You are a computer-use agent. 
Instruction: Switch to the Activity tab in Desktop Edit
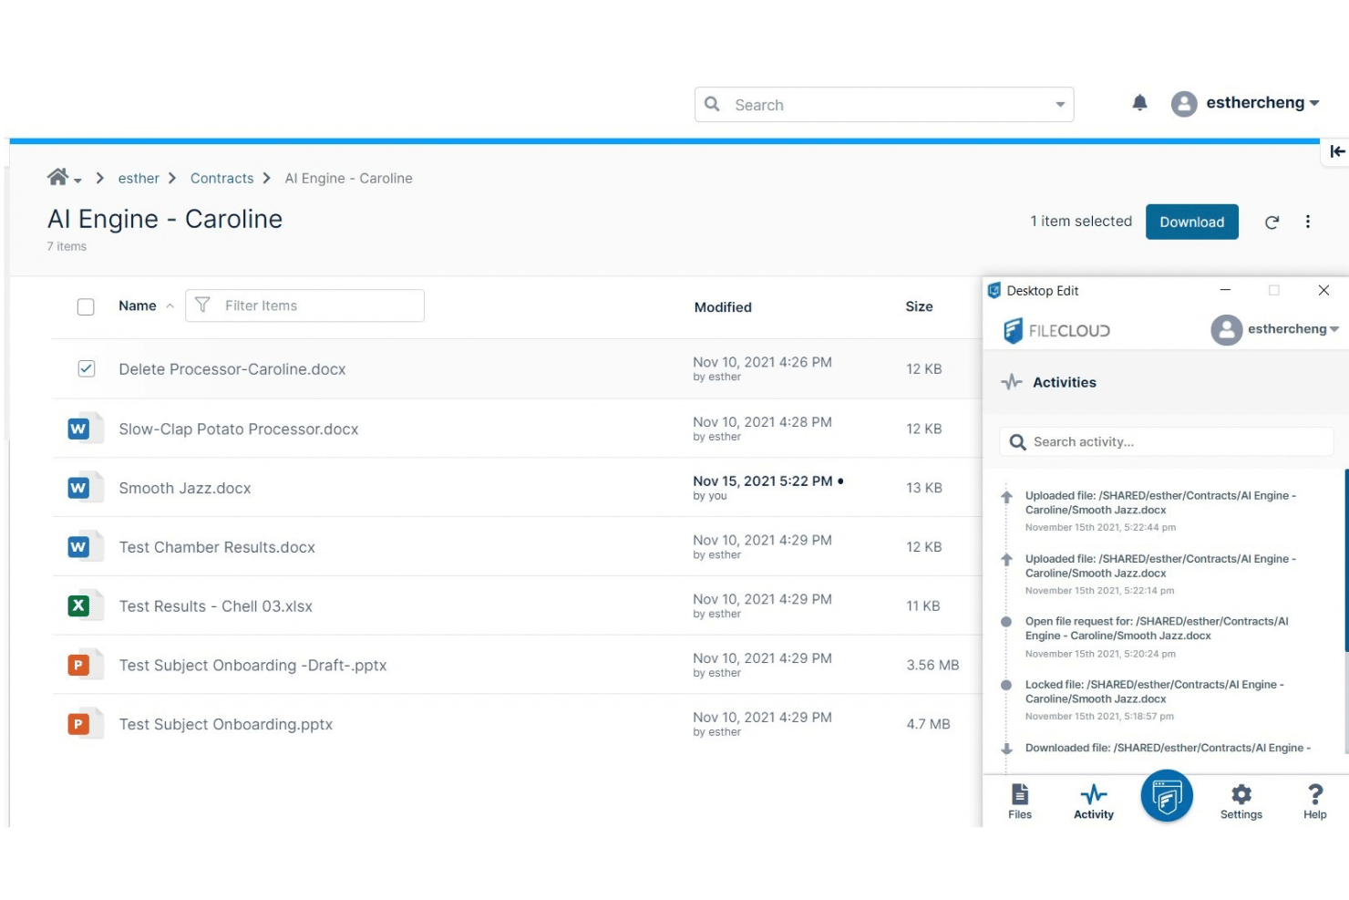click(x=1094, y=802)
